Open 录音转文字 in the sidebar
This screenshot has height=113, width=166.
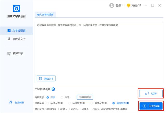pyautogui.click(x=17, y=39)
